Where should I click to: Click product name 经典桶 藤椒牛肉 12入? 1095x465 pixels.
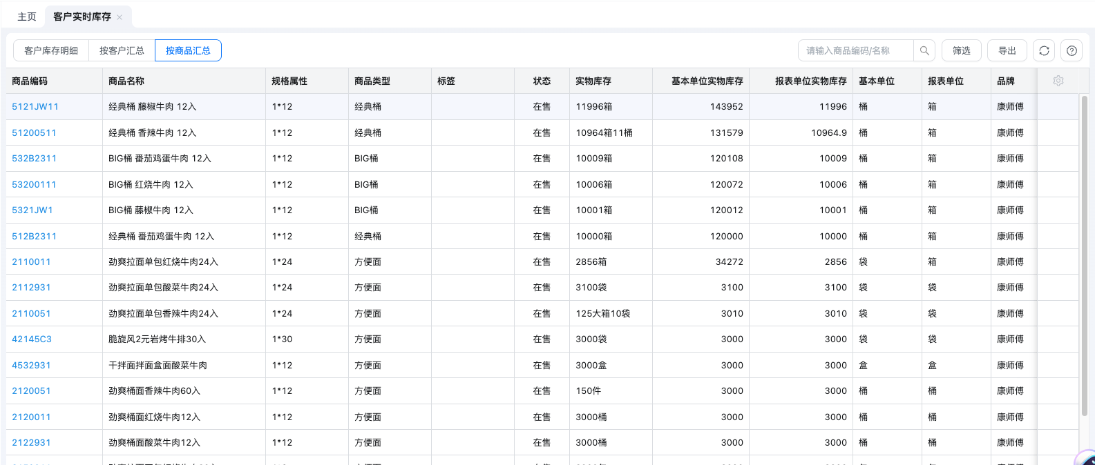[153, 107]
